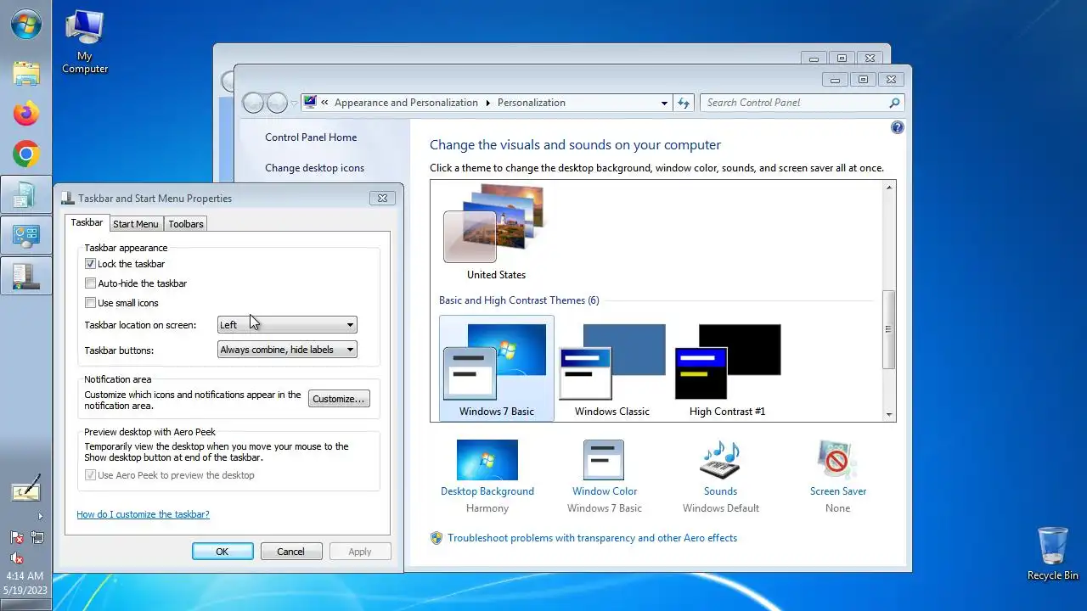Open the My Computer desktop icon

click(85, 42)
